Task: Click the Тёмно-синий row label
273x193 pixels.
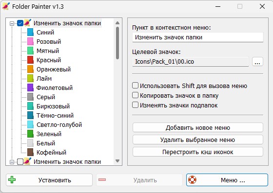Action: tap(55, 115)
